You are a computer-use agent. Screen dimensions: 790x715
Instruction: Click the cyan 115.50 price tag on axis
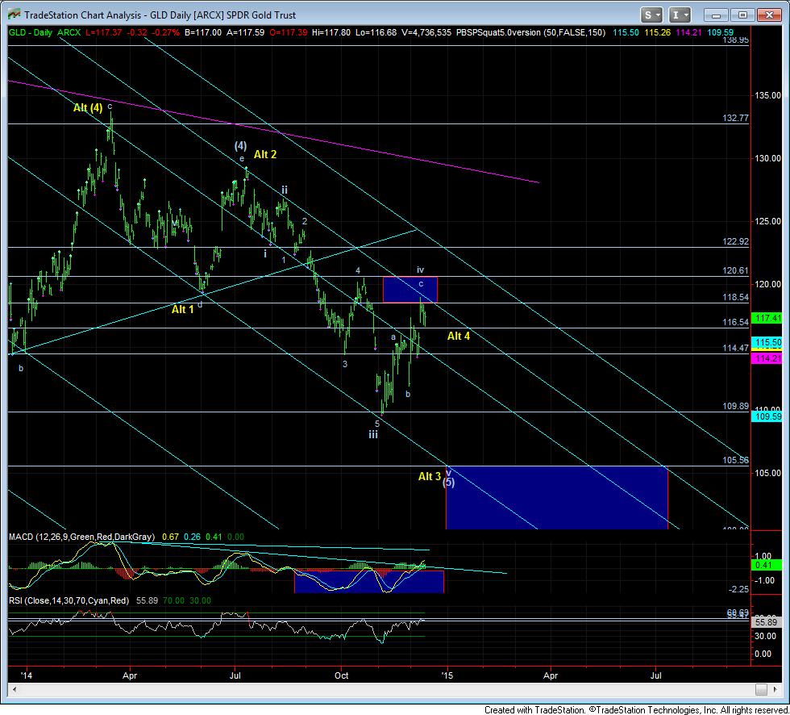pyautogui.click(x=767, y=342)
